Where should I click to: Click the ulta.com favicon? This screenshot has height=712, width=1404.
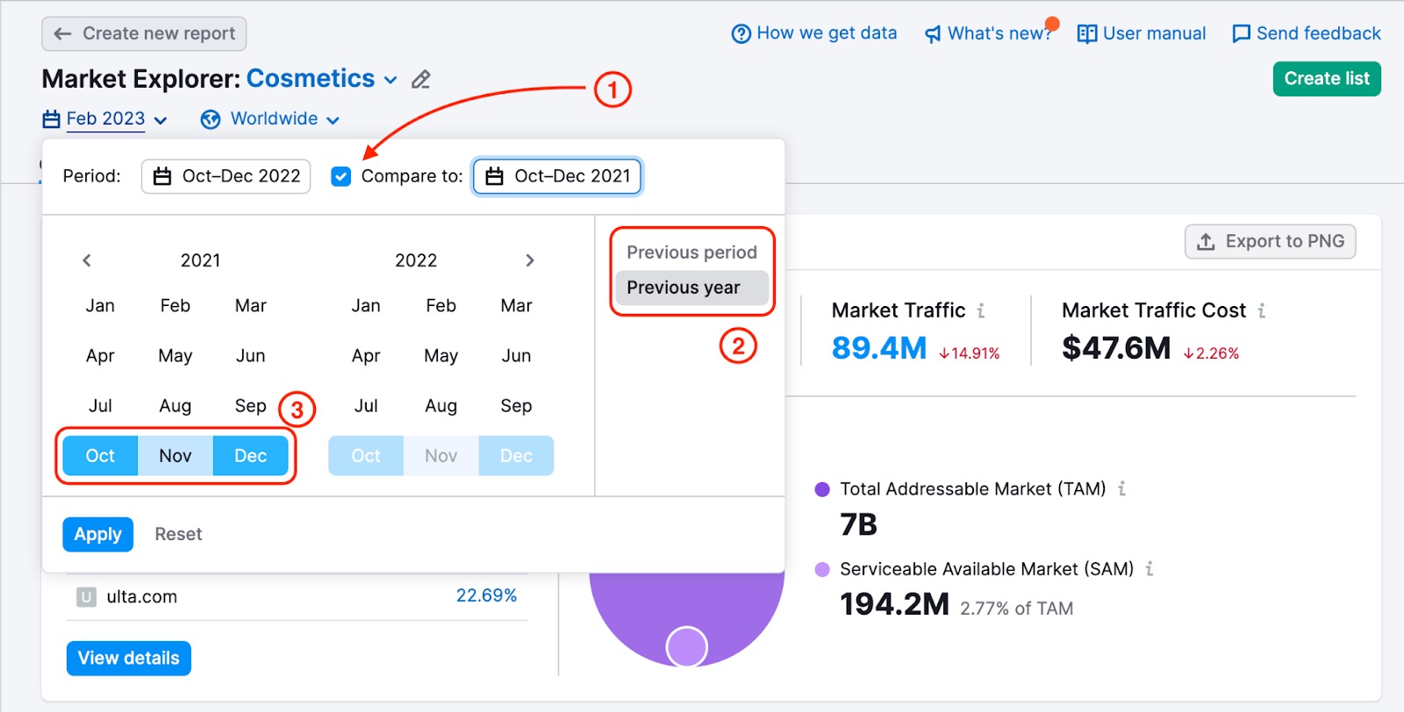(x=86, y=597)
